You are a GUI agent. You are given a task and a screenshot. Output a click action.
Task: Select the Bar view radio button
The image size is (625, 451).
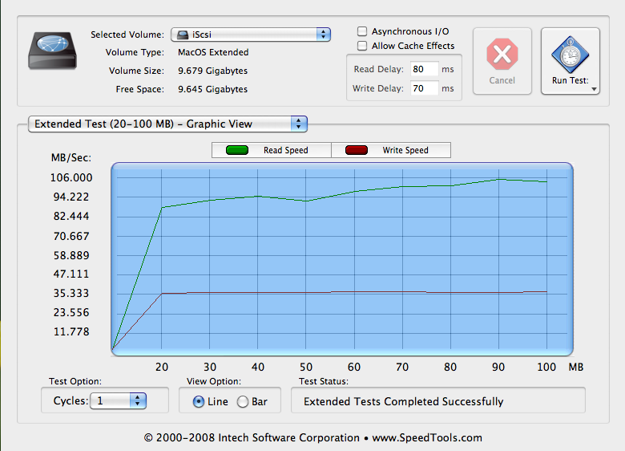pos(243,401)
